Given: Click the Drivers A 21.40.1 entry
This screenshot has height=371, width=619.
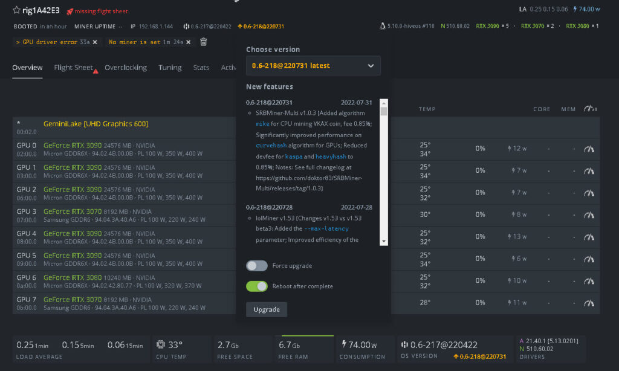Looking at the screenshot, I should [549, 341].
